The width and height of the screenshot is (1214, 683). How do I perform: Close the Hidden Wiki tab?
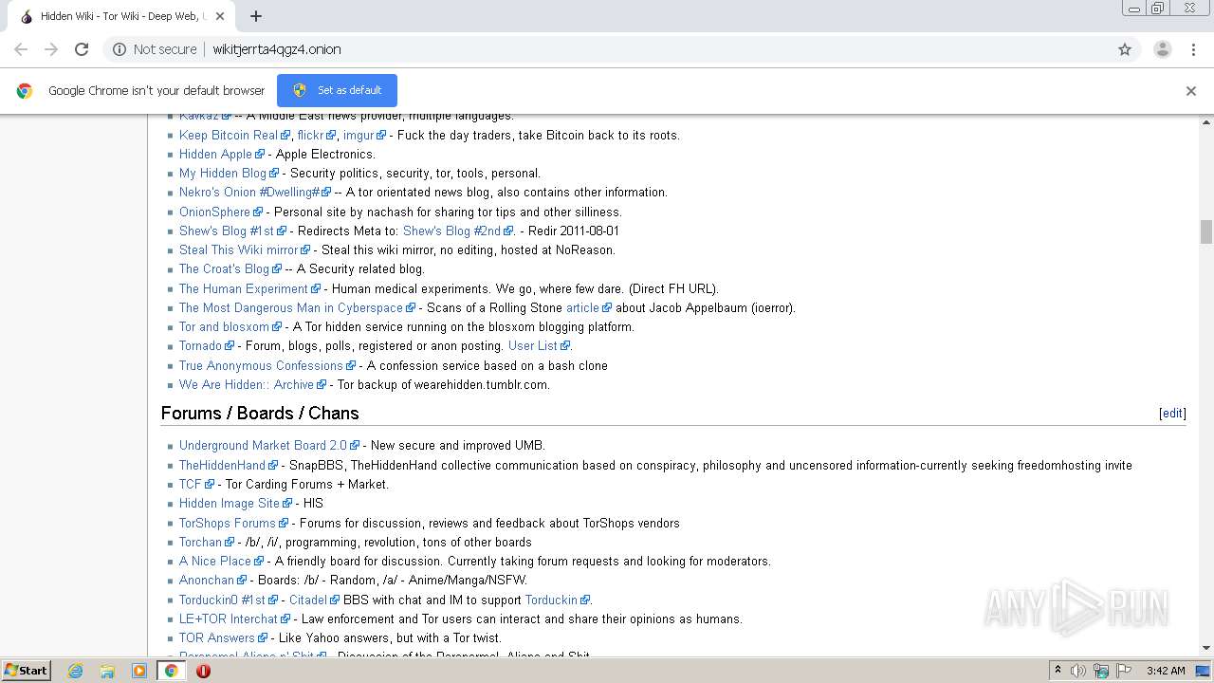[x=220, y=16]
